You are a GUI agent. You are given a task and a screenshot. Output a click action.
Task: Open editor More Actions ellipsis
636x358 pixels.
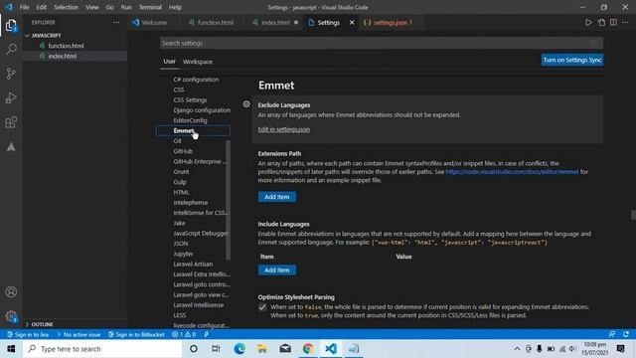pos(625,22)
